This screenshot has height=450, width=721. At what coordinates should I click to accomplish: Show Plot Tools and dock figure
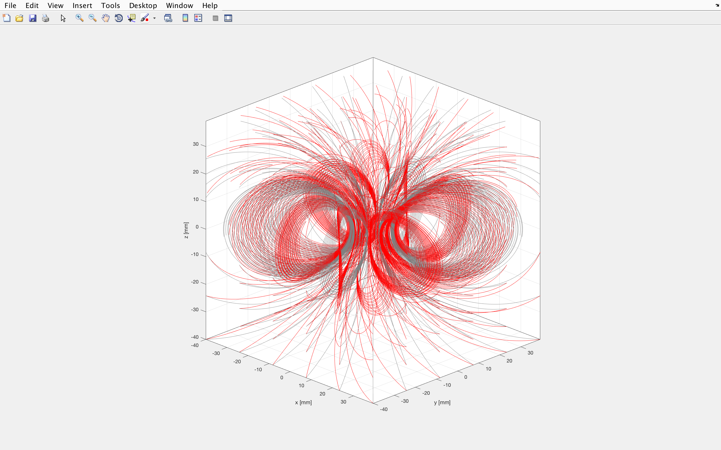pos(228,18)
